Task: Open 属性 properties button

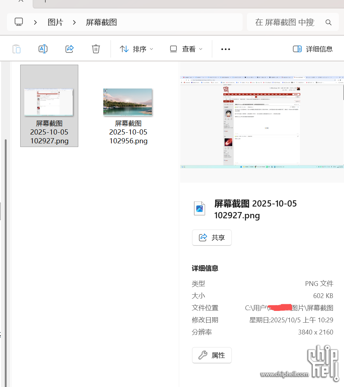Action: [x=212, y=355]
